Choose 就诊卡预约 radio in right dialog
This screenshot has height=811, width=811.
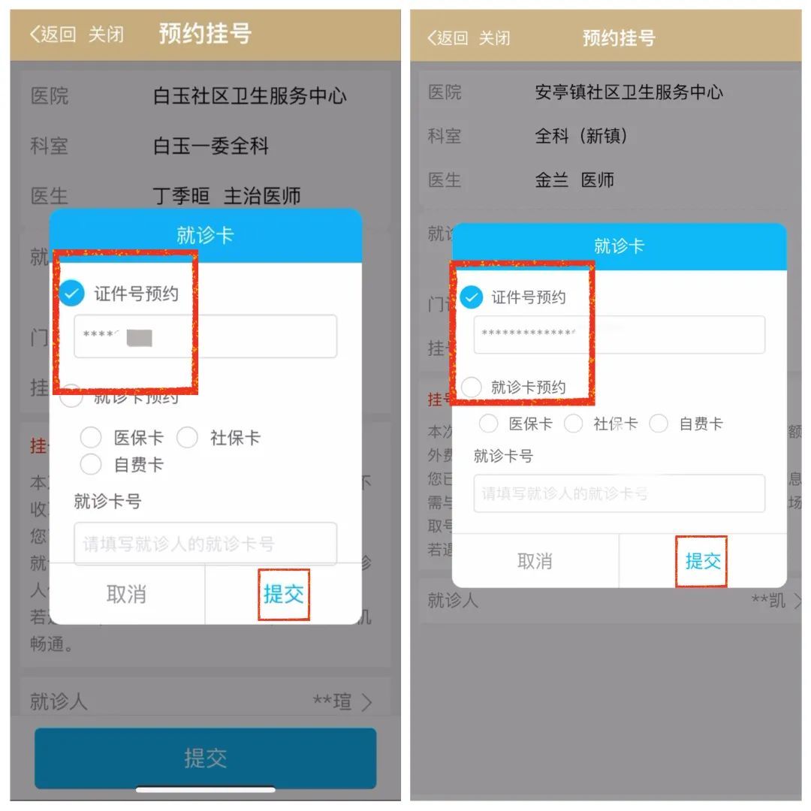471,387
